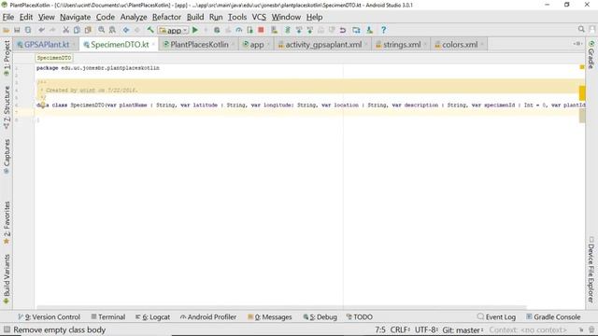The width and height of the screenshot is (598, 336).
Task: Click the CRLF line separator selector
Action: 400,329
